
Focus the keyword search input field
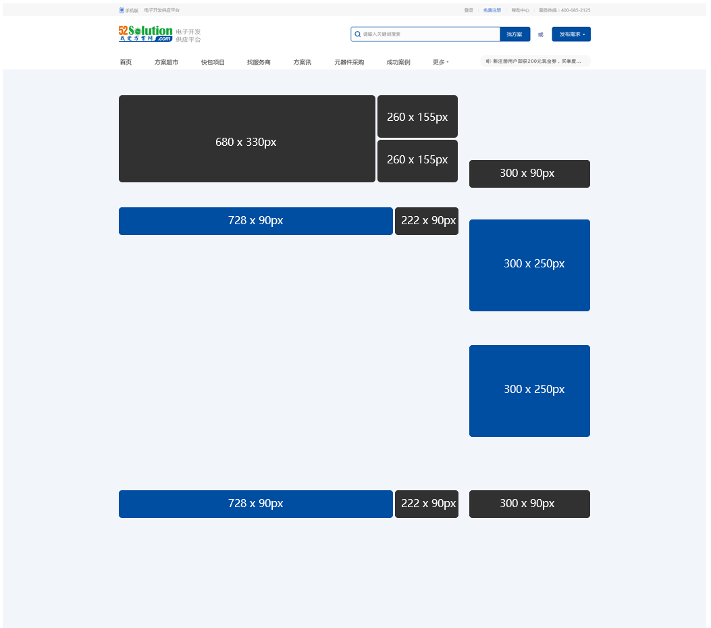coord(429,34)
